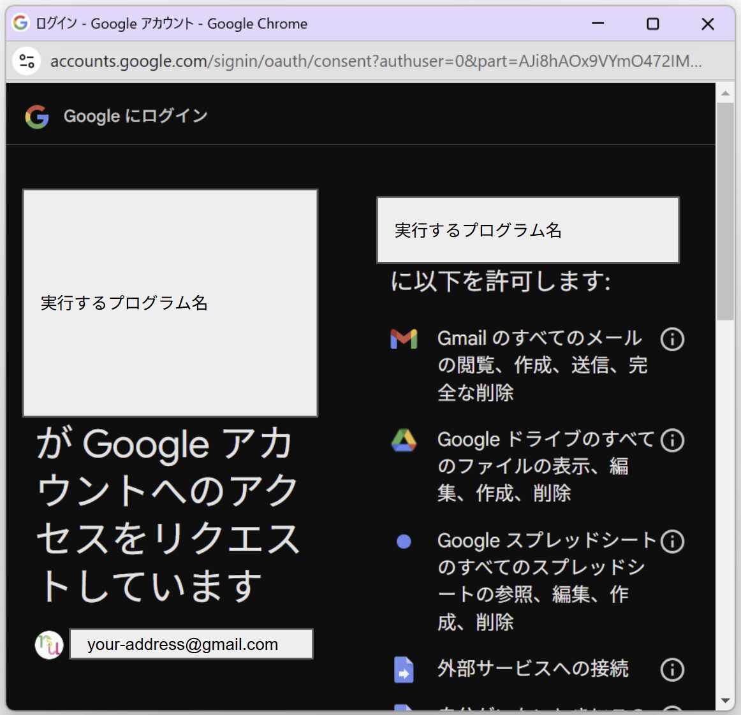Click the blue dot icon beside Google スプレッドシート
Screen dimensions: 741x715
coord(404,541)
